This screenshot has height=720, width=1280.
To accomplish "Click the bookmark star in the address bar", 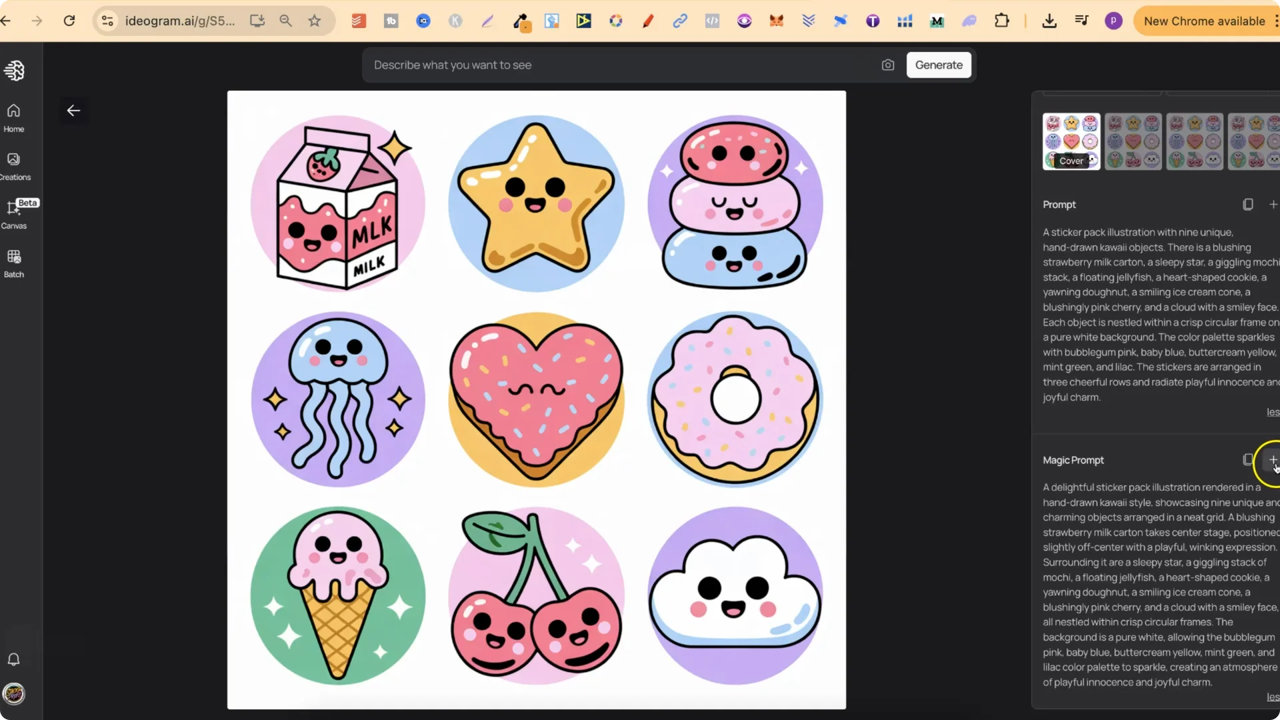I will [x=315, y=21].
